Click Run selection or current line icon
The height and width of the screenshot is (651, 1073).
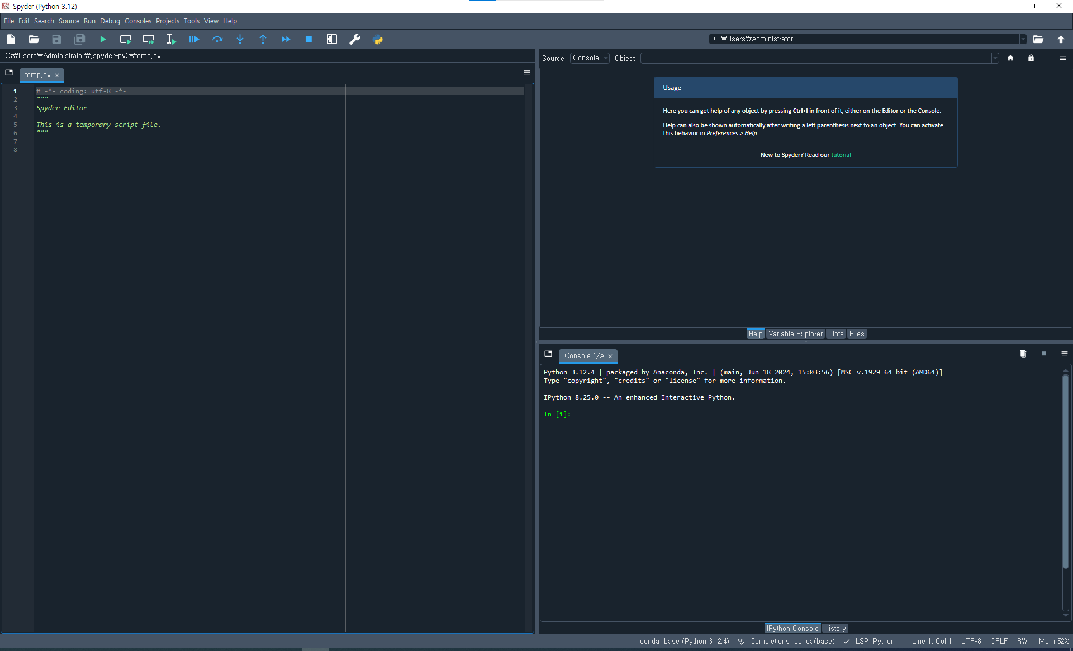click(x=171, y=39)
